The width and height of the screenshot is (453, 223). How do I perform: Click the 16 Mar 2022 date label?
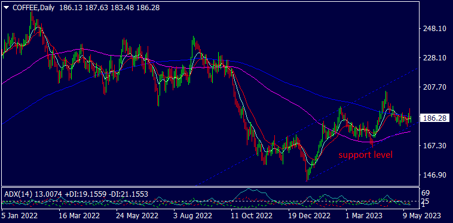click(x=79, y=215)
